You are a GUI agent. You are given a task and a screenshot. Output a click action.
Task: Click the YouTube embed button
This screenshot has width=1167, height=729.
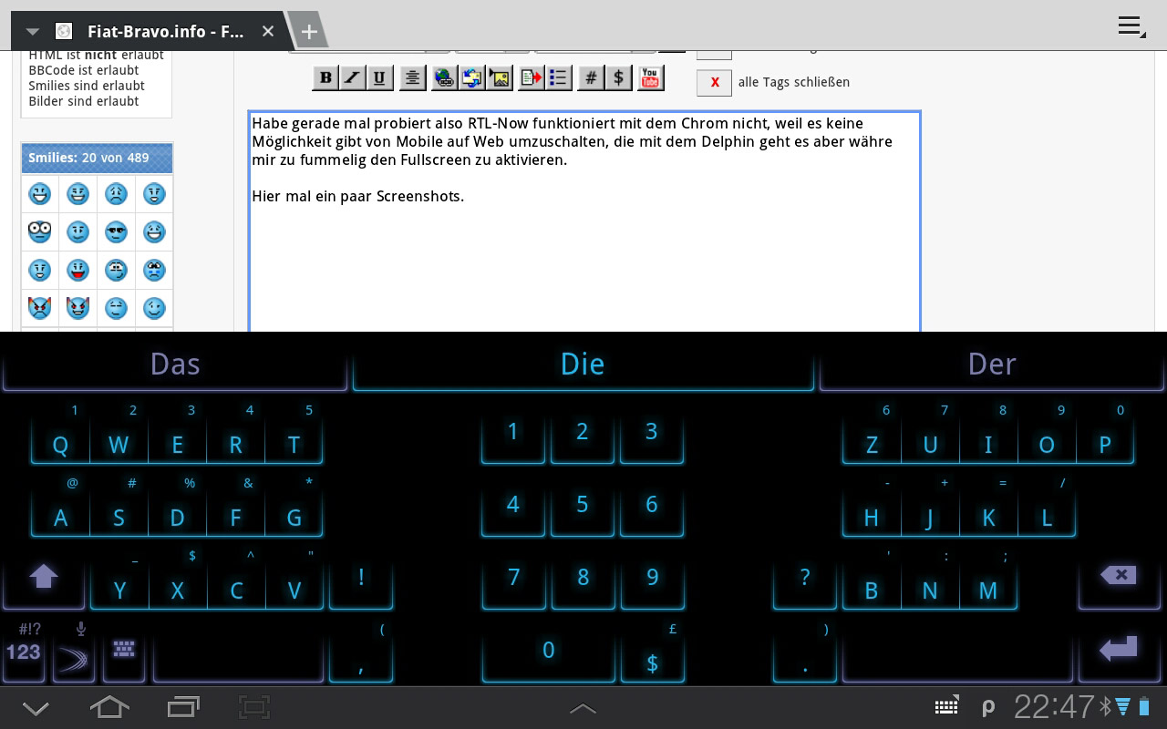pyautogui.click(x=649, y=78)
